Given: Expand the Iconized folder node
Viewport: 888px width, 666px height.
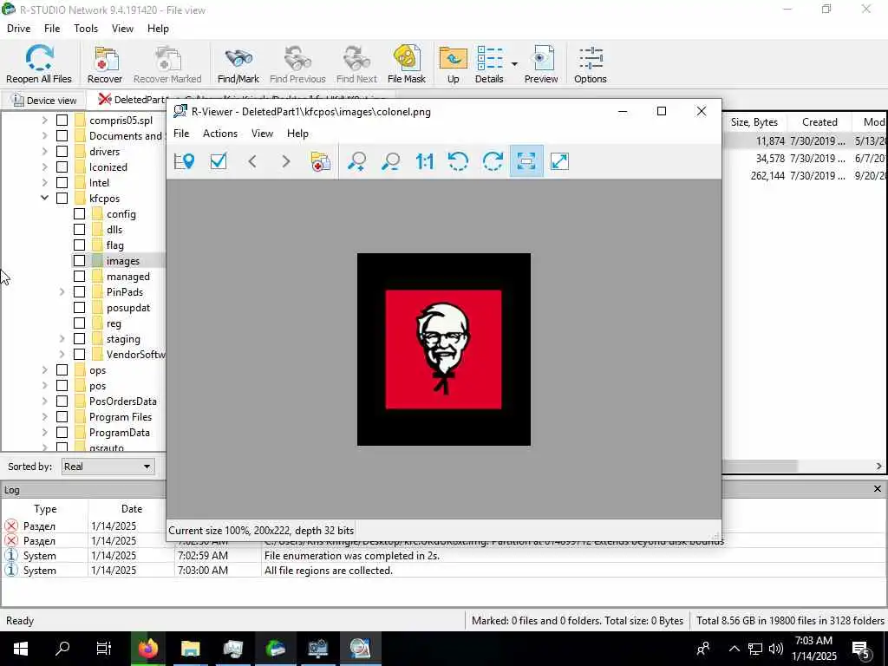Looking at the screenshot, I should (x=45, y=167).
